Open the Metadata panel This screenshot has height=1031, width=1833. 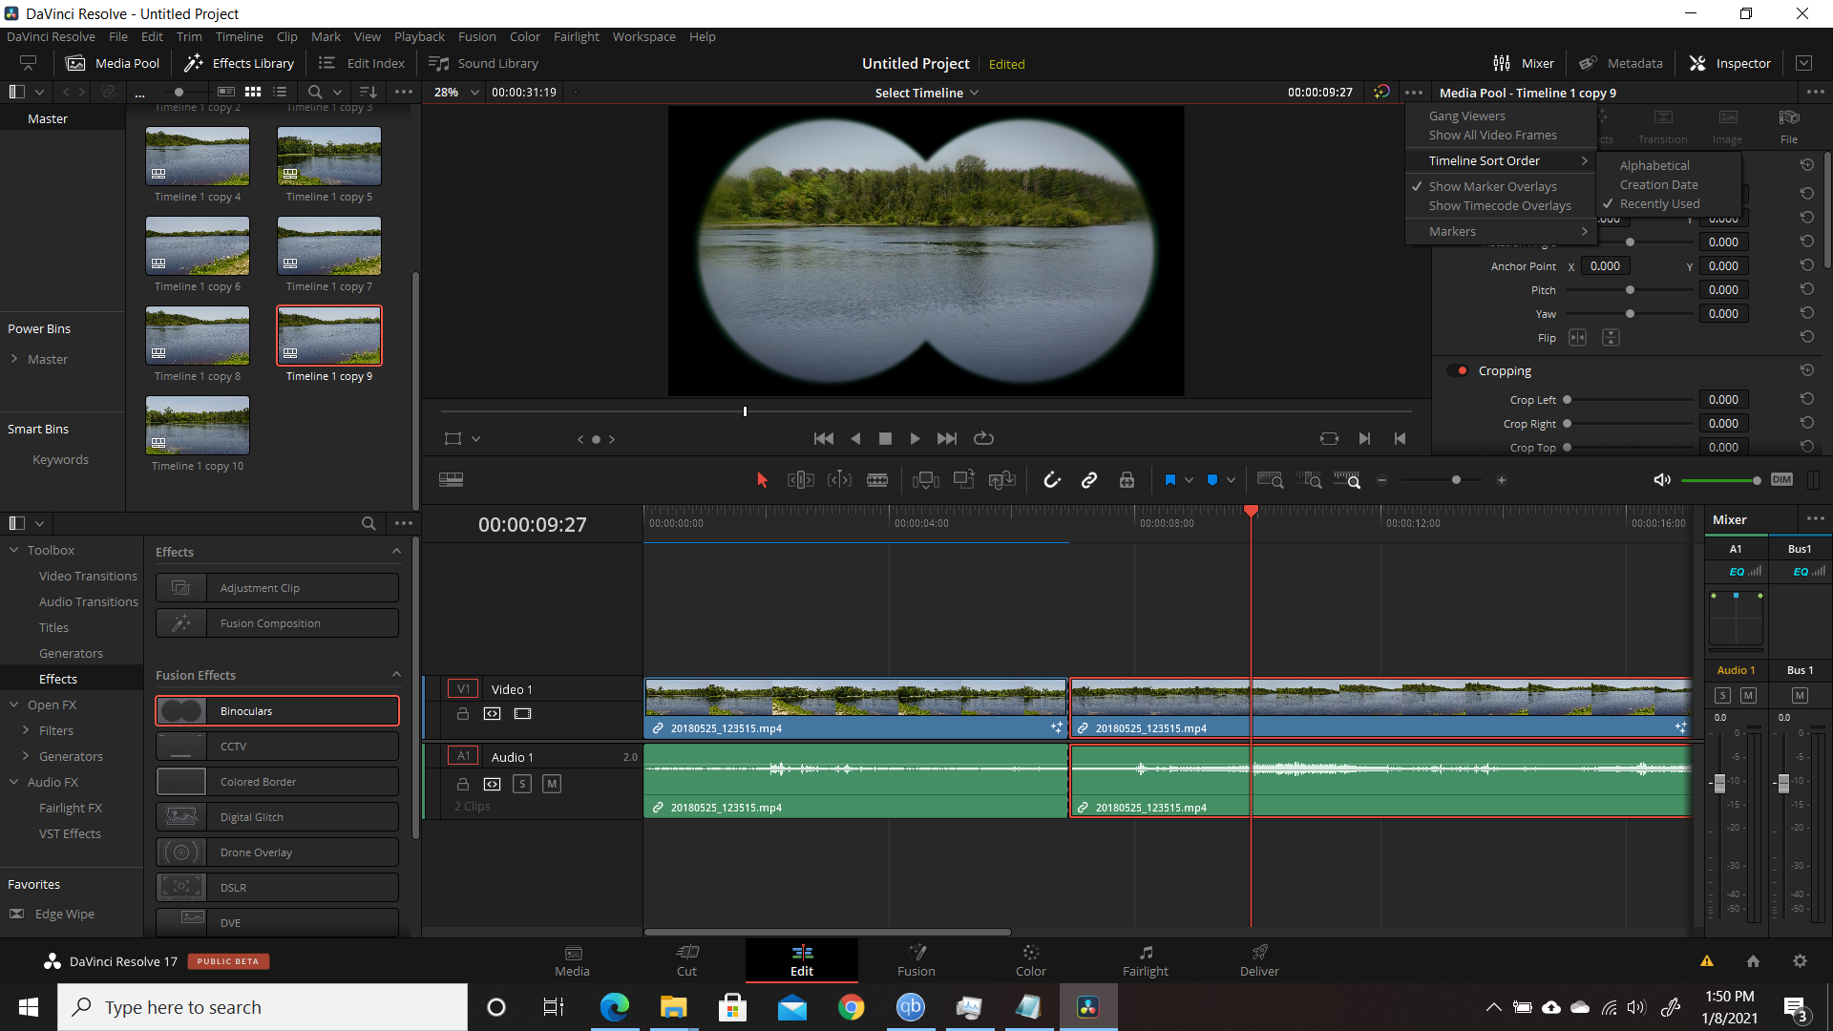point(1620,63)
